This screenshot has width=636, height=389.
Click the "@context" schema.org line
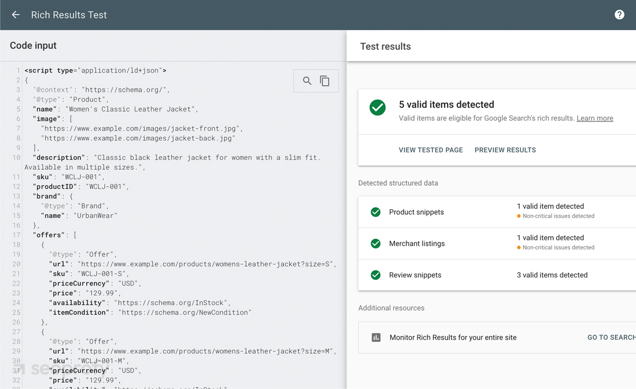(x=102, y=90)
